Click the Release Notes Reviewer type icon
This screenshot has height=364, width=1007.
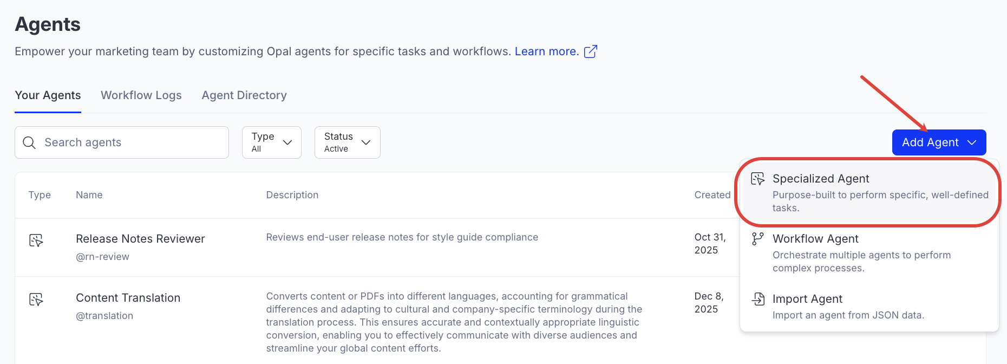(36, 240)
